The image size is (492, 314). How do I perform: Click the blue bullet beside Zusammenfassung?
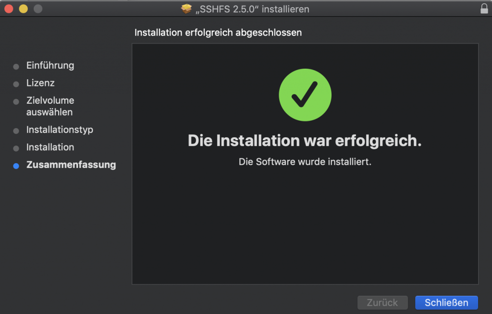16,166
